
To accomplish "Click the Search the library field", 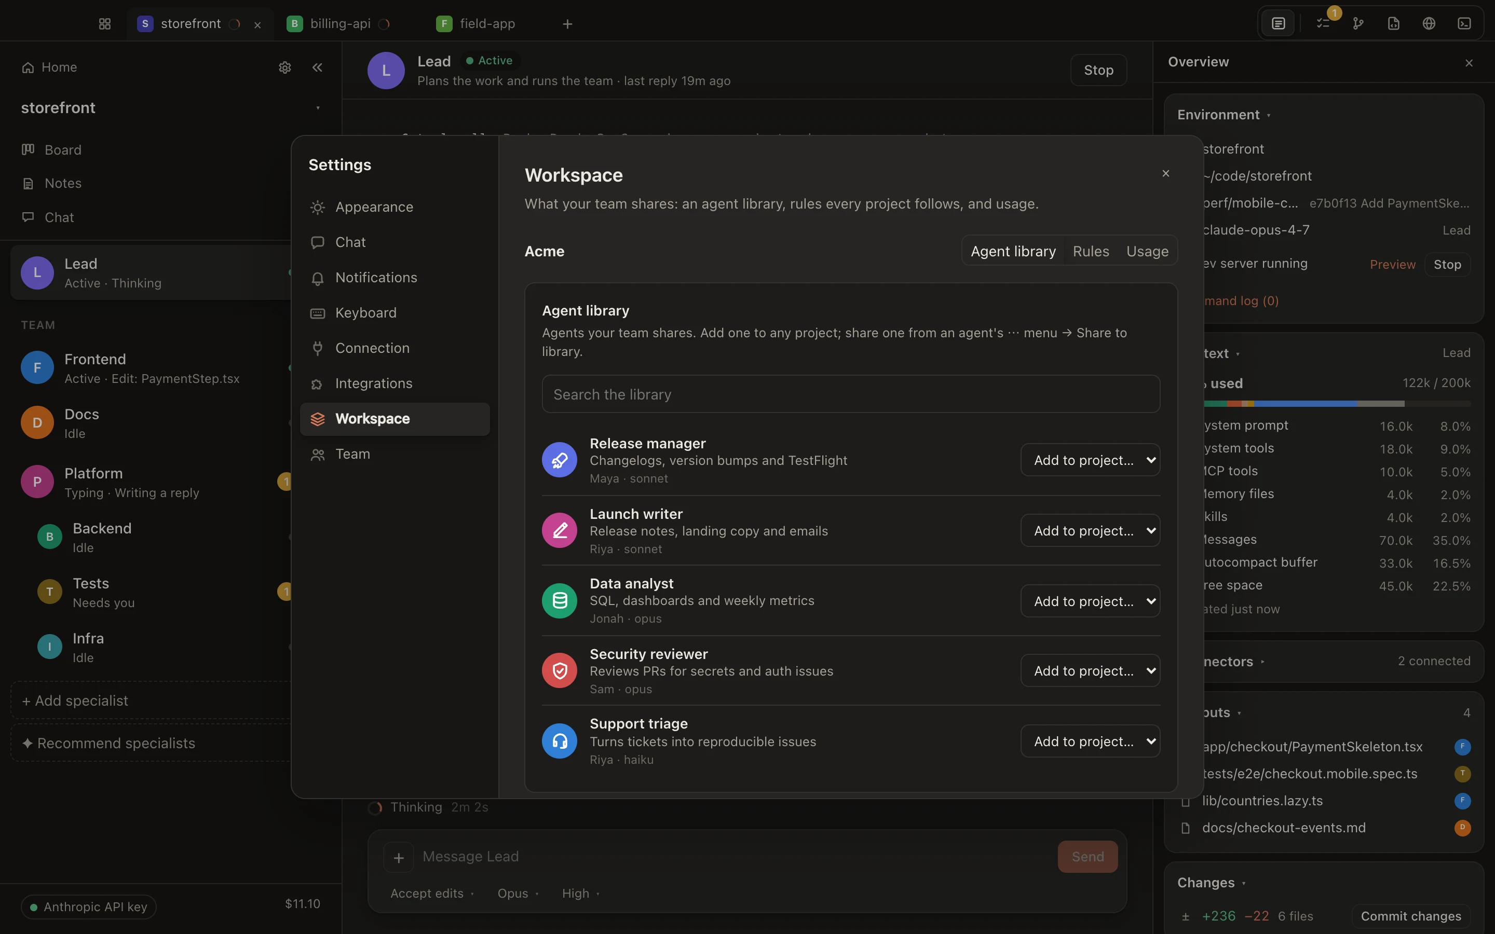I will click(851, 394).
